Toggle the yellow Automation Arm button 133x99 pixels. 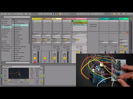pyautogui.click(x=60, y=14)
